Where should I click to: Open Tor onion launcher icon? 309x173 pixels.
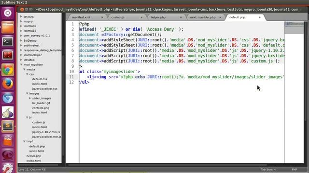(x=8, y=112)
